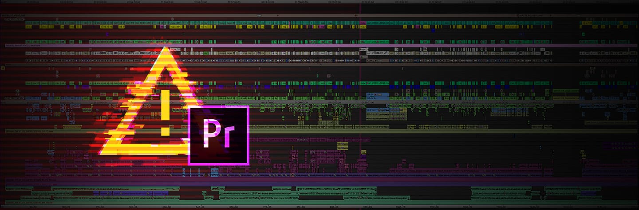Screen dimensions: 639x210
Task: Click the vertical magenta playhead line in the timeline
Action: (x=361, y=105)
